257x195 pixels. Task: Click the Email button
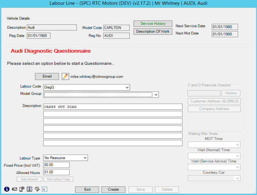[x=47, y=76]
